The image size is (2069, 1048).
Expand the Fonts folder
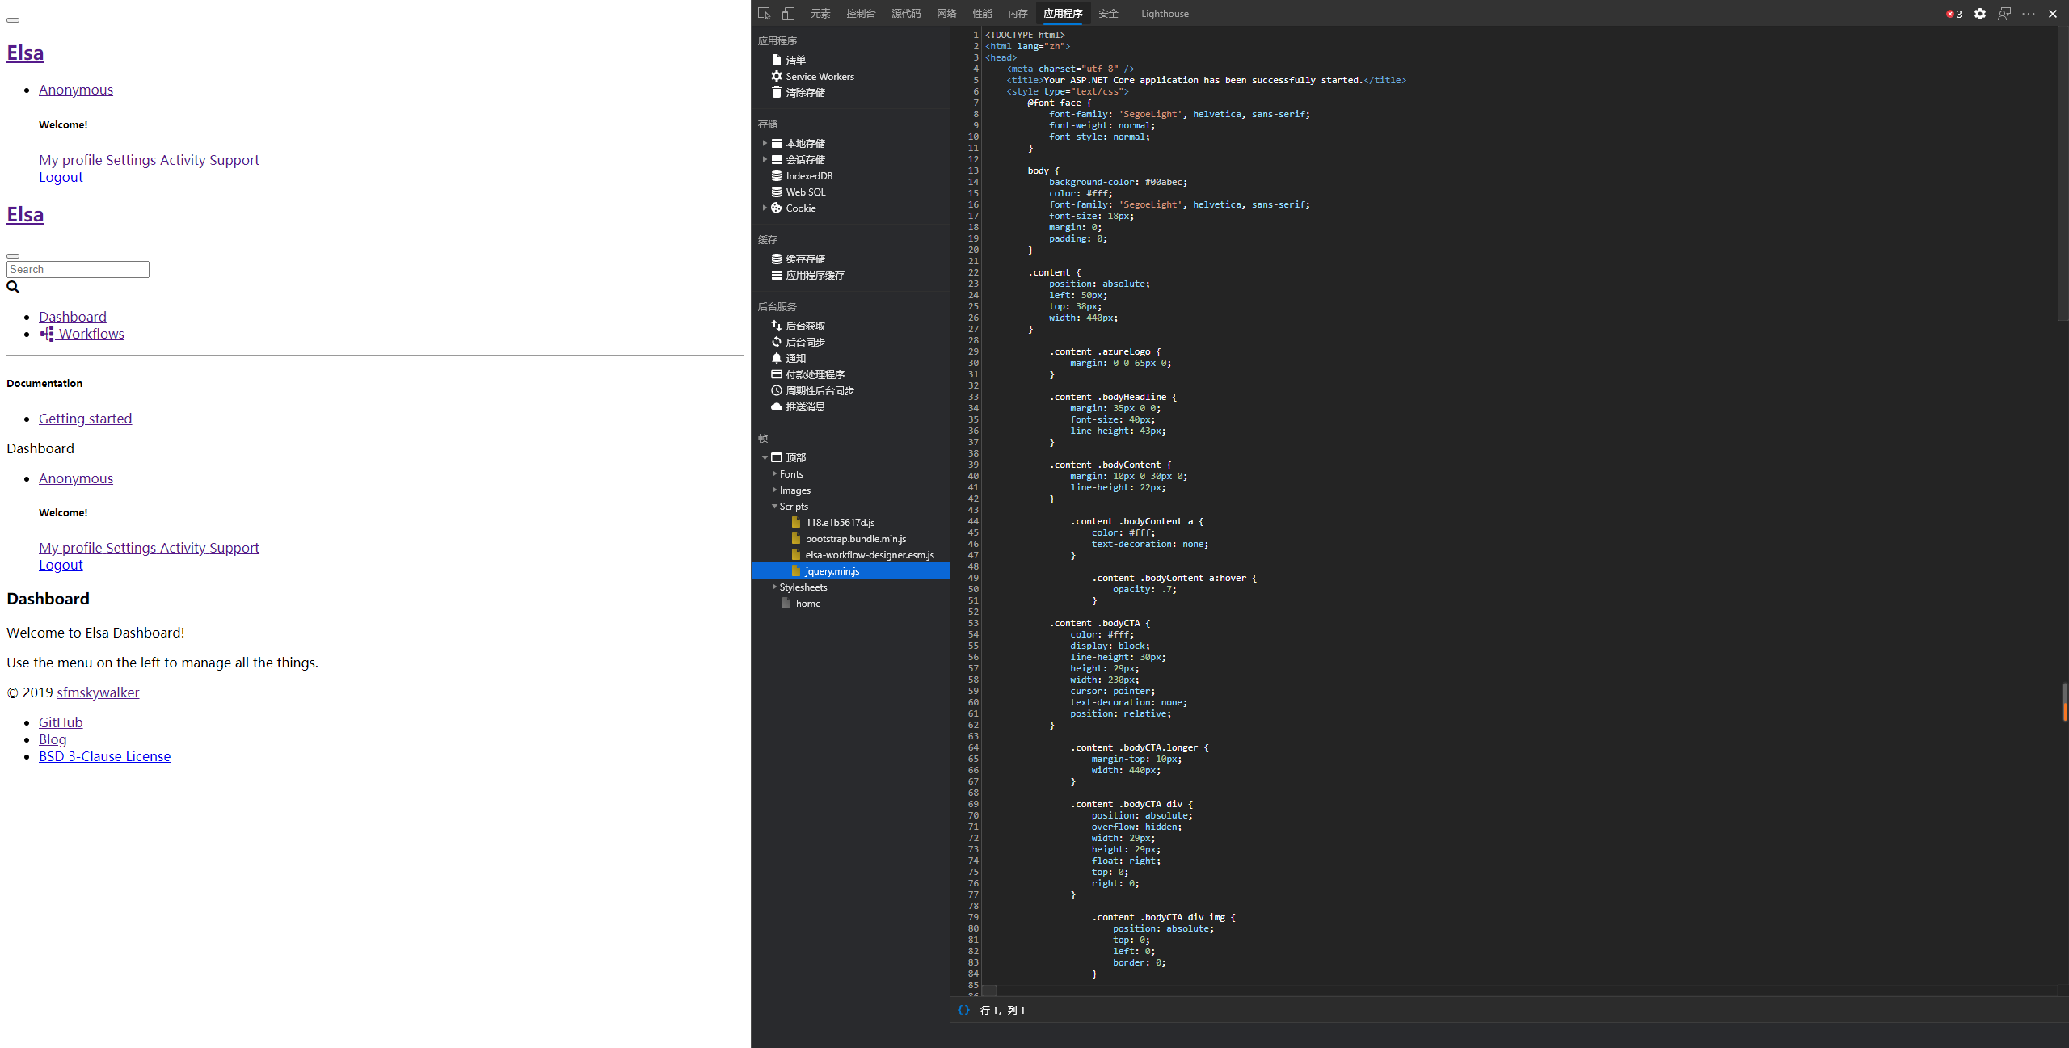(x=774, y=473)
